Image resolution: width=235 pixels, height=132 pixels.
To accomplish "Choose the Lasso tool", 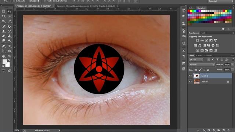I will 3,16.
